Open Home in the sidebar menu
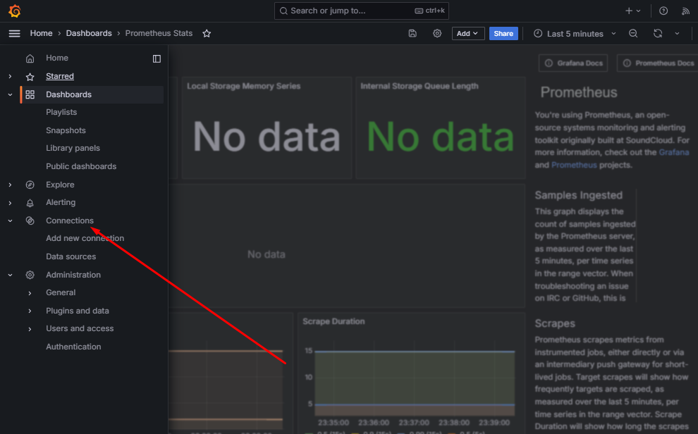The image size is (698, 434). [x=57, y=58]
